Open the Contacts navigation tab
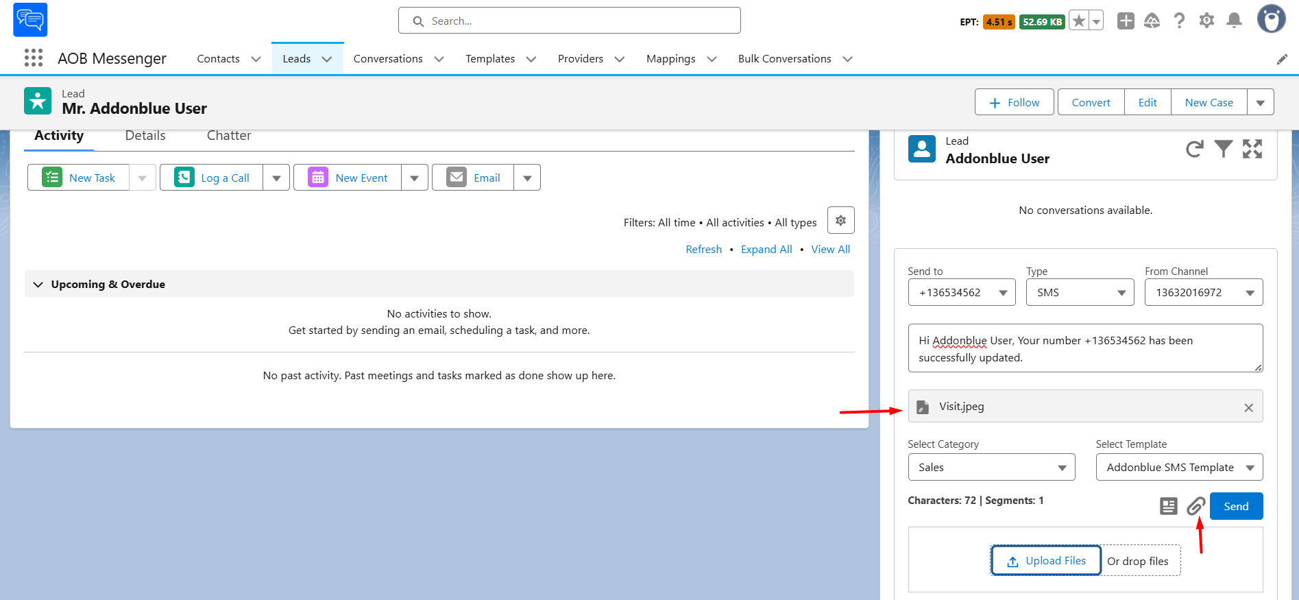Screen dimensions: 1299x600 (219, 59)
